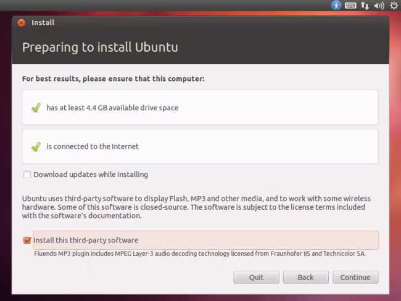Go Back to the previous step
The width and height of the screenshot is (401, 301).
(305, 277)
